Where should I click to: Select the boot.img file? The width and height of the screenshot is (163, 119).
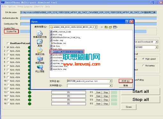(56, 35)
